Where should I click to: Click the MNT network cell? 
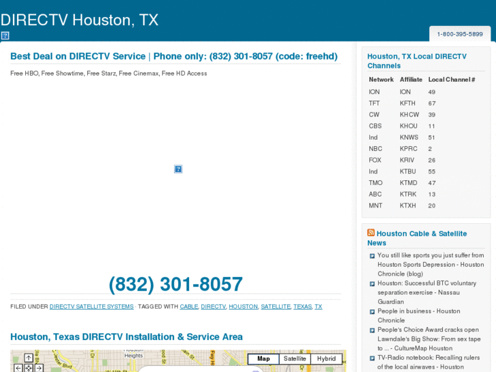click(x=375, y=205)
